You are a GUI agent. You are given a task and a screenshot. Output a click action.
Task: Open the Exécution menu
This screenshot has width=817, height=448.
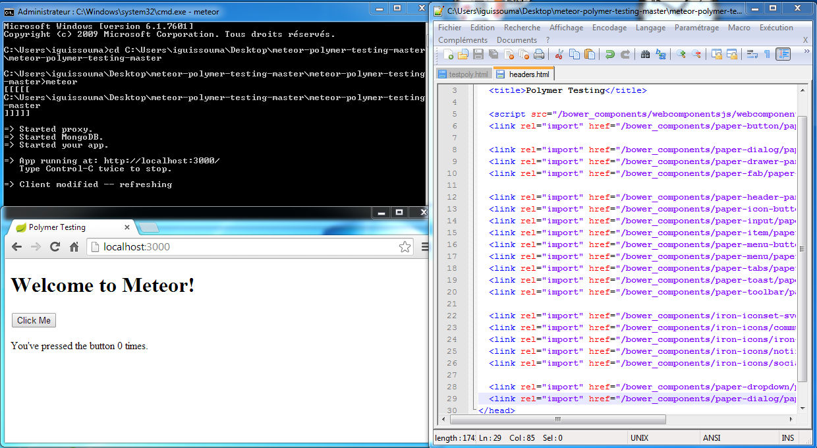tap(776, 28)
